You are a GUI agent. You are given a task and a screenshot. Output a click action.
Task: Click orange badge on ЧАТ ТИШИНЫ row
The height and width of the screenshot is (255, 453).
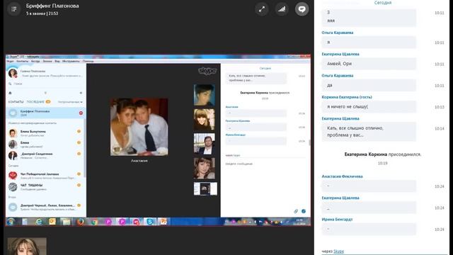click(x=79, y=185)
